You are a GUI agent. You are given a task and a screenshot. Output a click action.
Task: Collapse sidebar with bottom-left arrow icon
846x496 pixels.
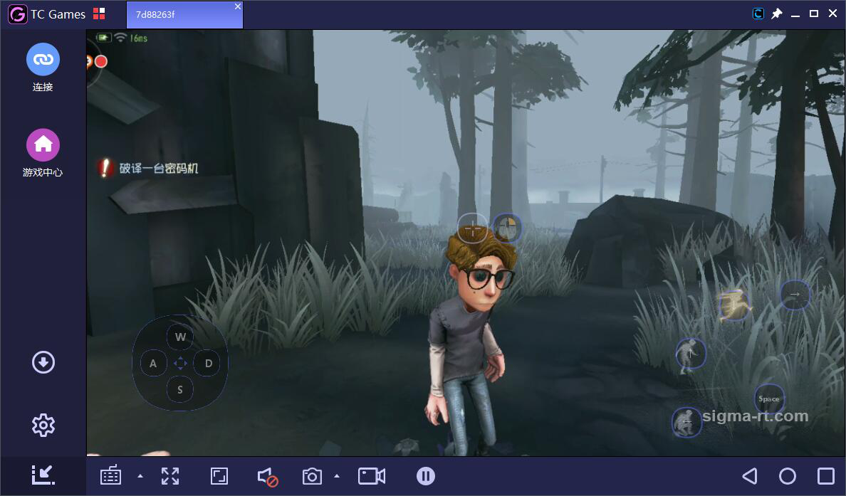tap(43, 475)
